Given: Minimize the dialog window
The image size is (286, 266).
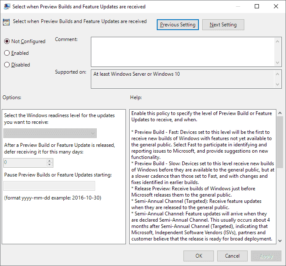Looking at the screenshot, I should pyautogui.click(x=238, y=6).
